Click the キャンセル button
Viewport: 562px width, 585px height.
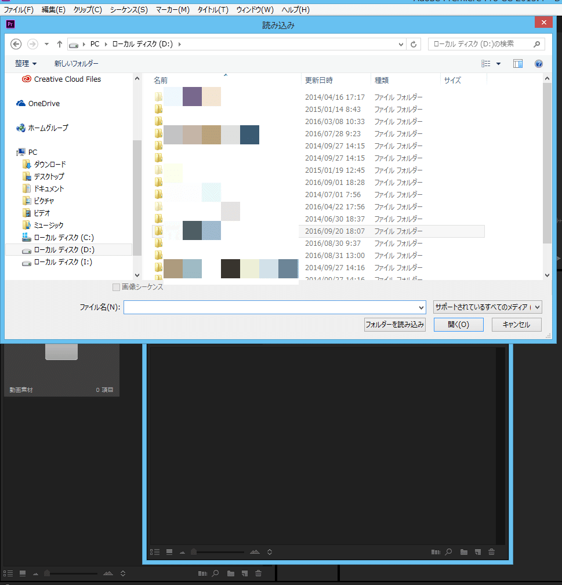point(517,325)
